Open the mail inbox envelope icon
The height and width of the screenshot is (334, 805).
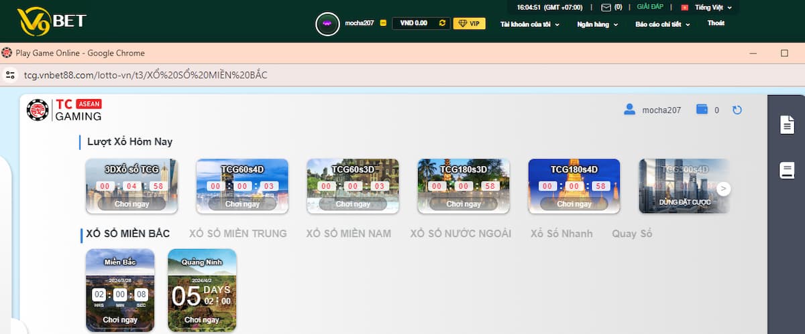606,7
